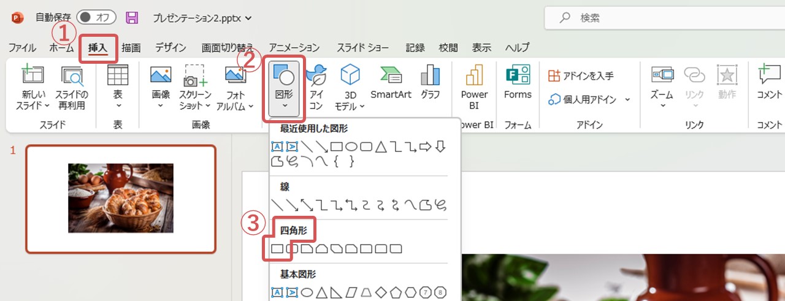Image resolution: width=785 pixels, height=301 pixels.
Task: Pick the pentagon under 基本図形
Action: coord(396,292)
